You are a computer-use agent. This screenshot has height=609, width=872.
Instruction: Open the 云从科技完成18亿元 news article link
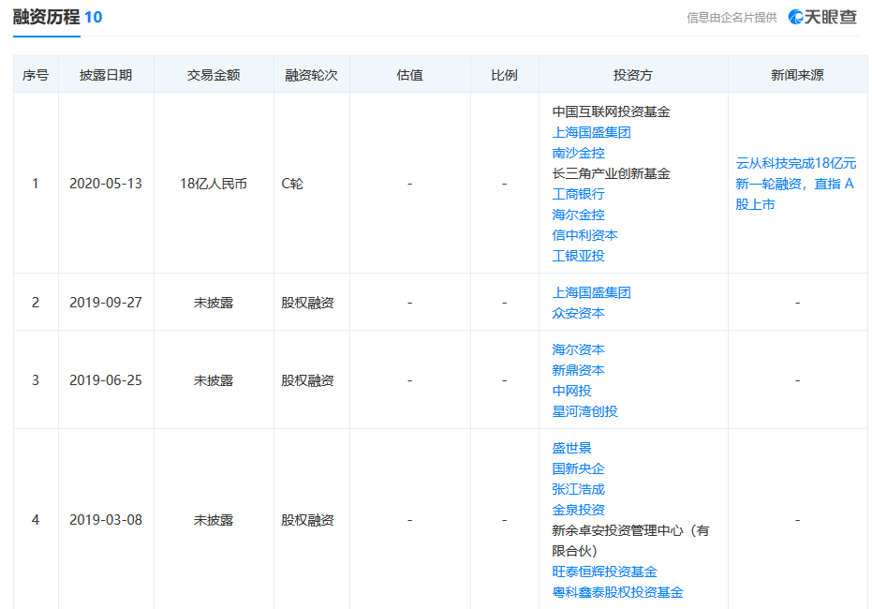coord(796,184)
